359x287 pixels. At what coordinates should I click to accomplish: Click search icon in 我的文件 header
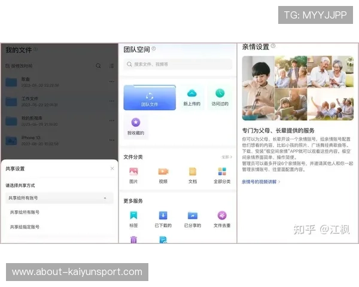[x=98, y=66]
